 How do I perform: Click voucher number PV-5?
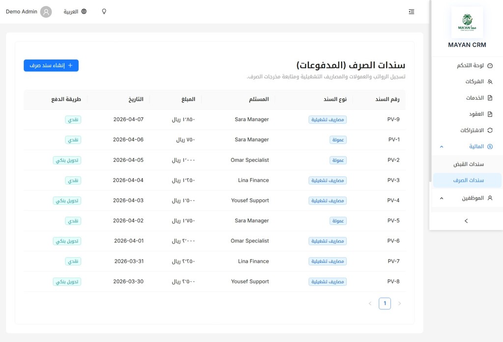click(393, 220)
